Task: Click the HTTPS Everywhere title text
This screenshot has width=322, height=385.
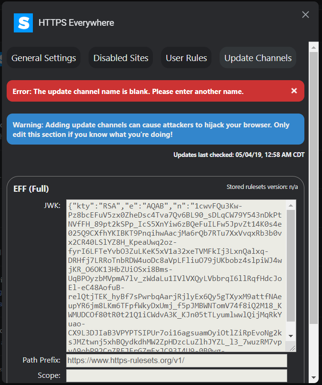Action: 76,23
